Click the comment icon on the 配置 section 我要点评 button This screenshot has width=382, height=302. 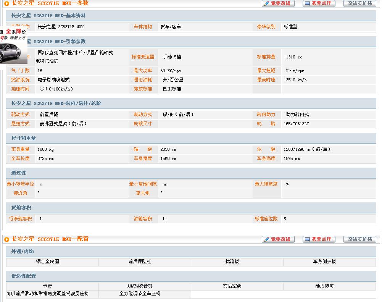click(x=307, y=239)
